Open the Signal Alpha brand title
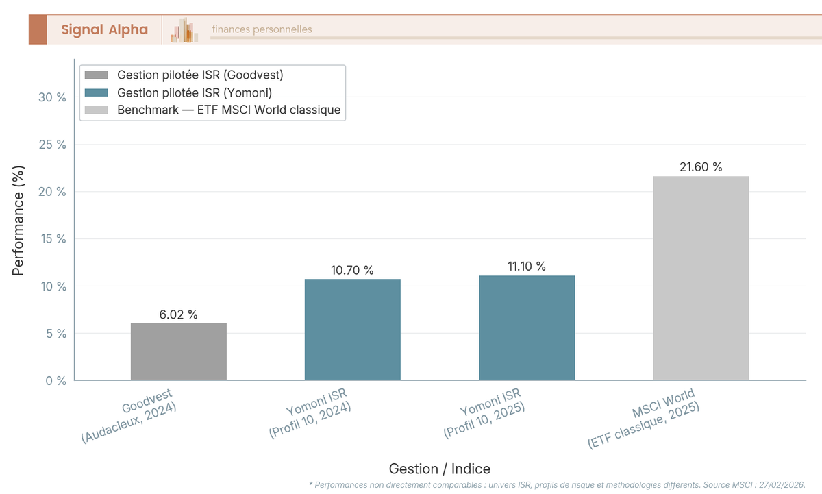 104,29
